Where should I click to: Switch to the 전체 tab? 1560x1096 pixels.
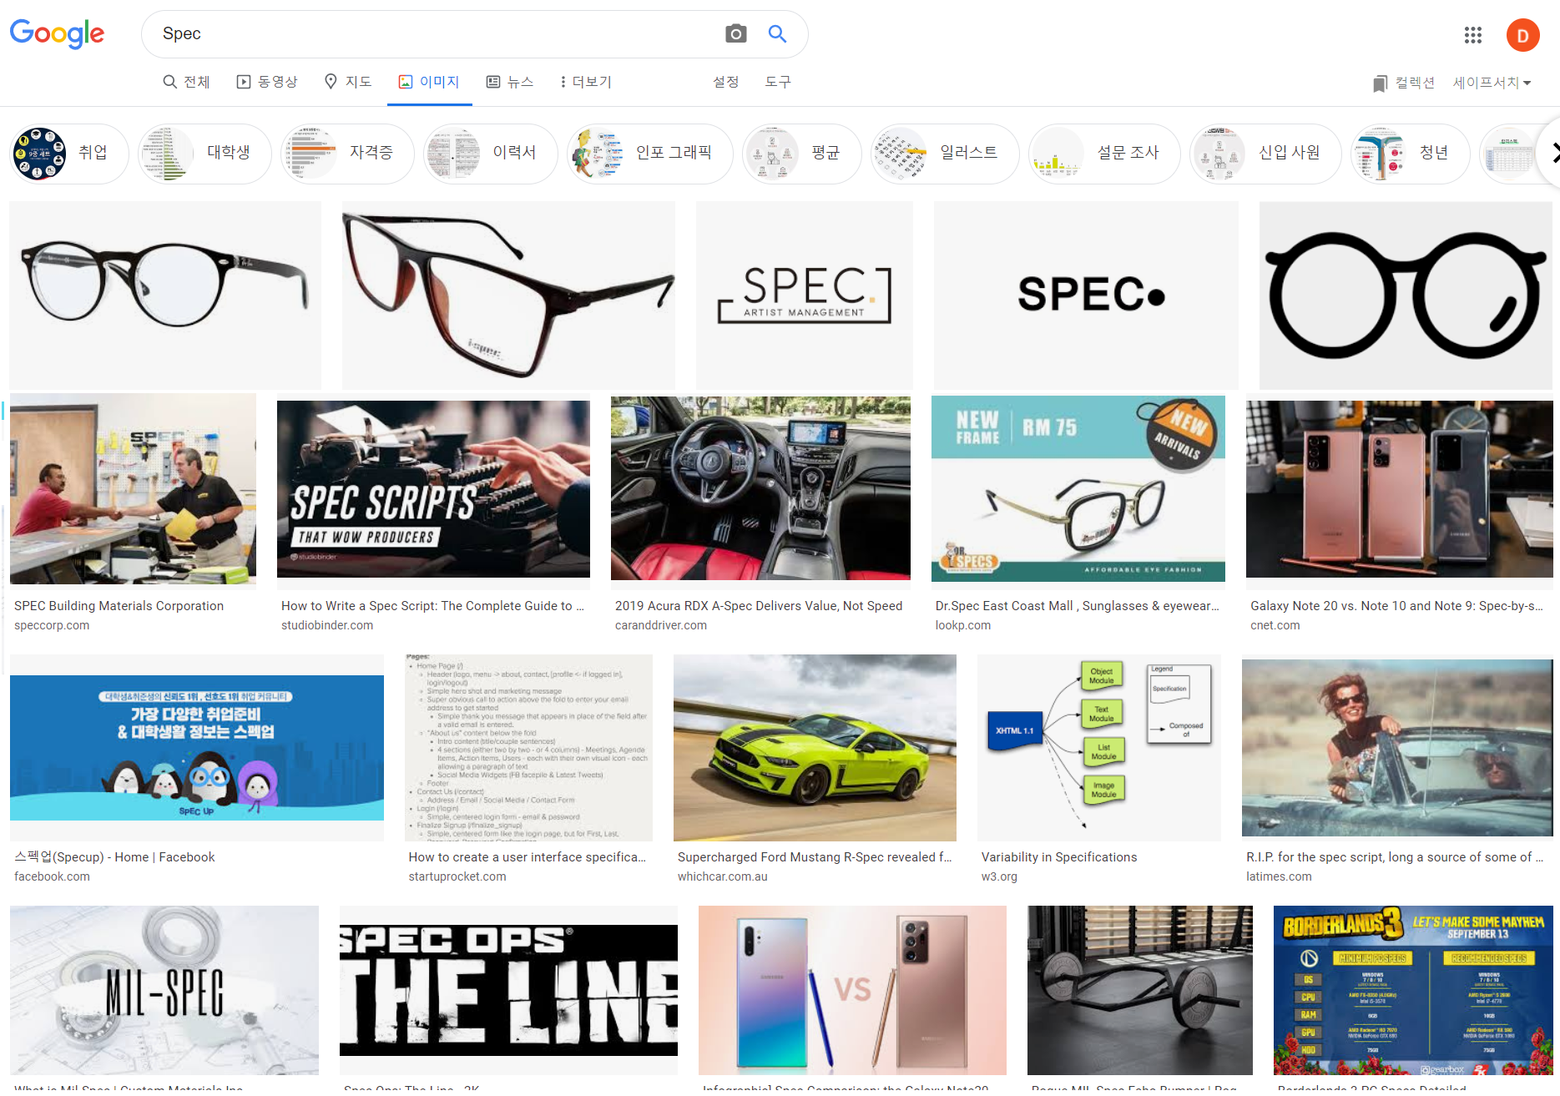point(186,82)
